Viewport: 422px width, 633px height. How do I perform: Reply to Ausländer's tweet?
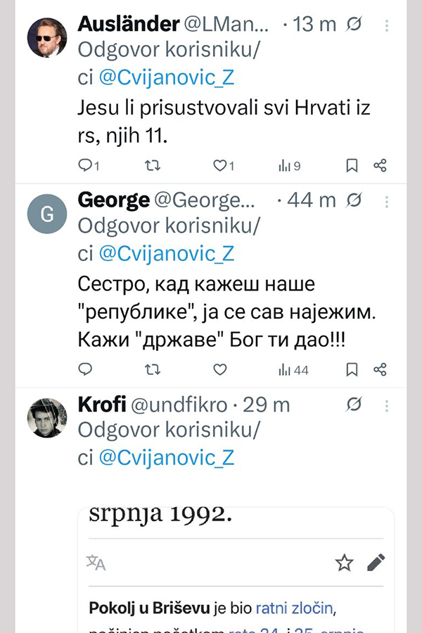pos(86,166)
